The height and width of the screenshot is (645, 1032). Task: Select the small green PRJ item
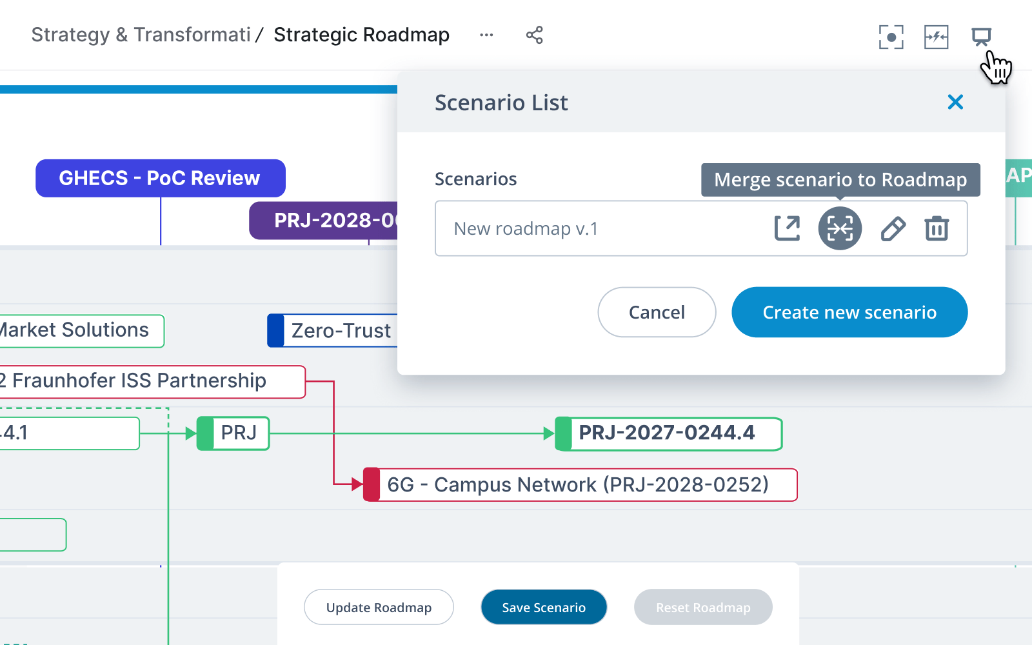233,433
